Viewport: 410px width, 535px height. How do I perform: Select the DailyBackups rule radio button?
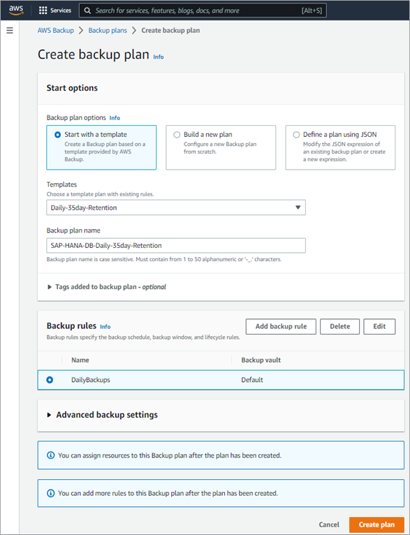pyautogui.click(x=50, y=380)
